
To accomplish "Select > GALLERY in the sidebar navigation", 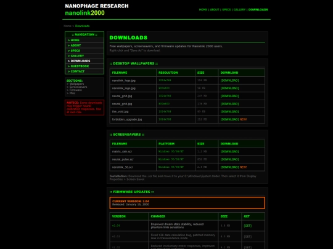I will pyautogui.click(x=84, y=56).
